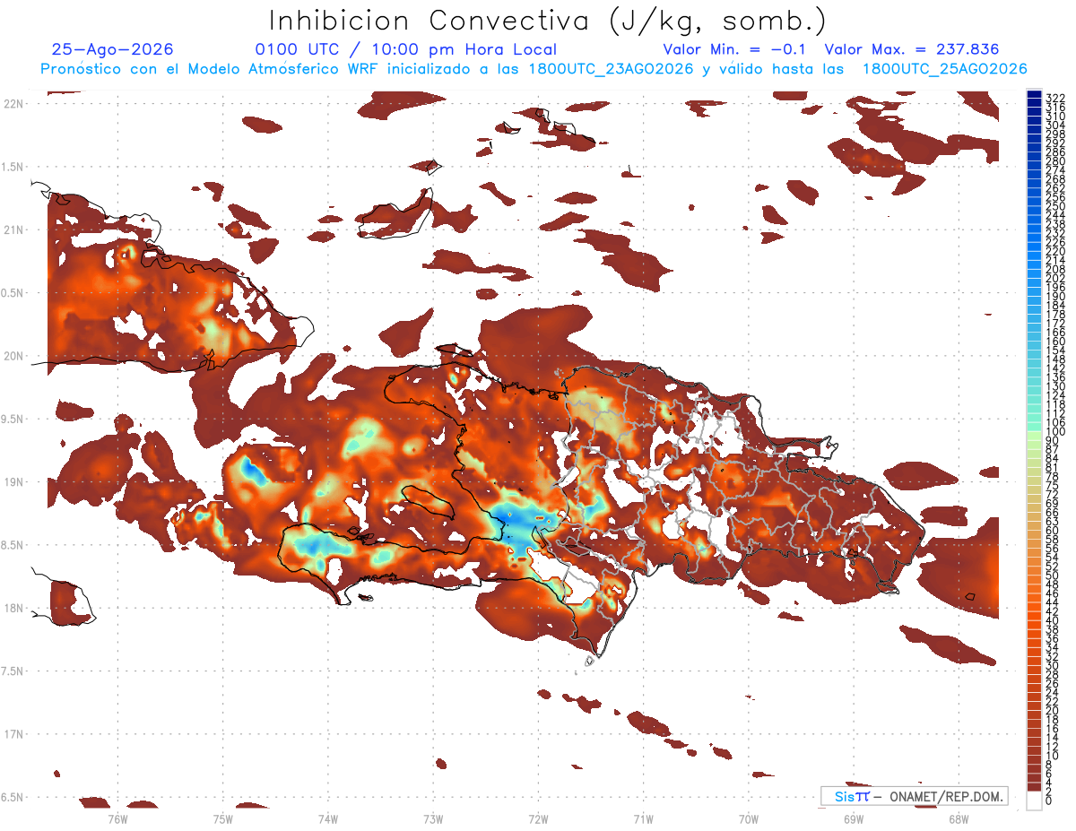Click Gonave island outline in the gulf
The width and height of the screenshot is (1076, 831).
point(426,502)
